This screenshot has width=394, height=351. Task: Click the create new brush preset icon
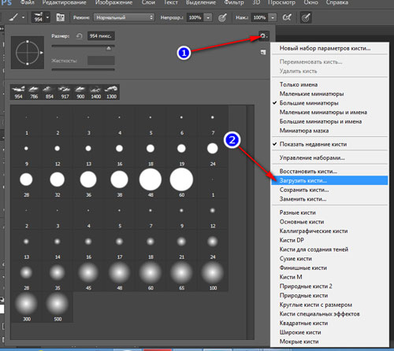coord(263,52)
